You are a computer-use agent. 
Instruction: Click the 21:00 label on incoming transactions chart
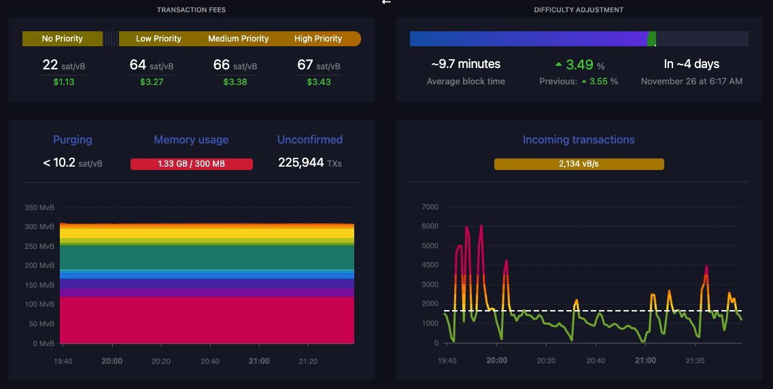645,361
